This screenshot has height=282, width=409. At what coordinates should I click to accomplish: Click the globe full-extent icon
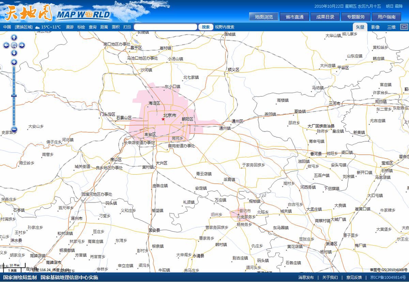[x=14, y=45]
